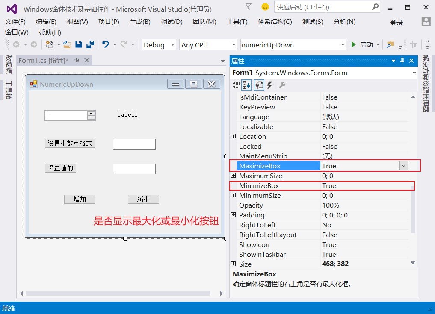Expand the Location property
Screen dimensions: 435x314
coord(233,136)
